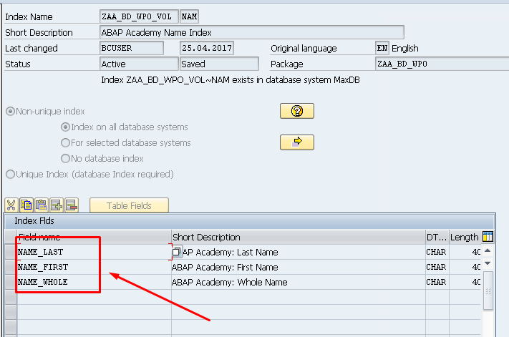This screenshot has height=337, width=509.
Task: Click the Last changed user field BCUSER
Action: point(132,48)
